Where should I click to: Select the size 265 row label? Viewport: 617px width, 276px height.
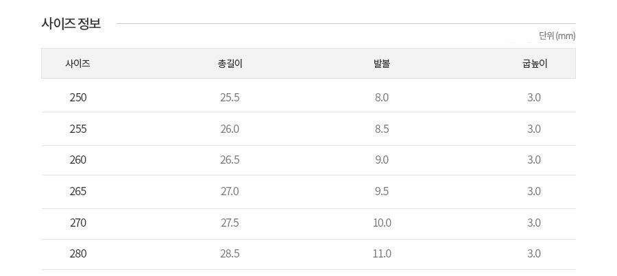pos(78,191)
